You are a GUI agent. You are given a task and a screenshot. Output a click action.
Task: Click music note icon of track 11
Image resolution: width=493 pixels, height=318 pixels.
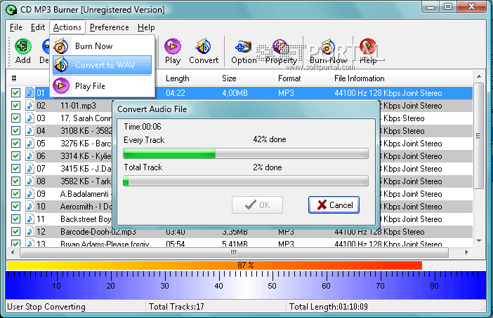(x=29, y=219)
